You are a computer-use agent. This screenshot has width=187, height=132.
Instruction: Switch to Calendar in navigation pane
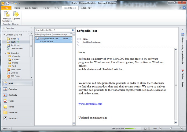17,89
